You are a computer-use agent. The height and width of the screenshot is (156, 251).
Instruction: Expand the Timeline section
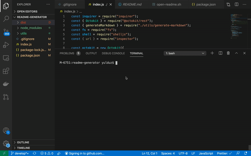click(x=33, y=148)
